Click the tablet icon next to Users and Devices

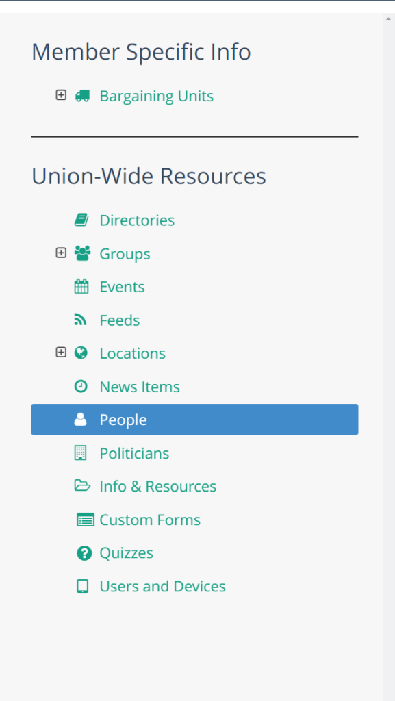click(x=83, y=586)
